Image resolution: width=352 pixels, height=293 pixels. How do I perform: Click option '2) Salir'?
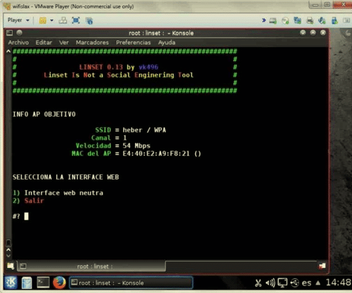(28, 201)
